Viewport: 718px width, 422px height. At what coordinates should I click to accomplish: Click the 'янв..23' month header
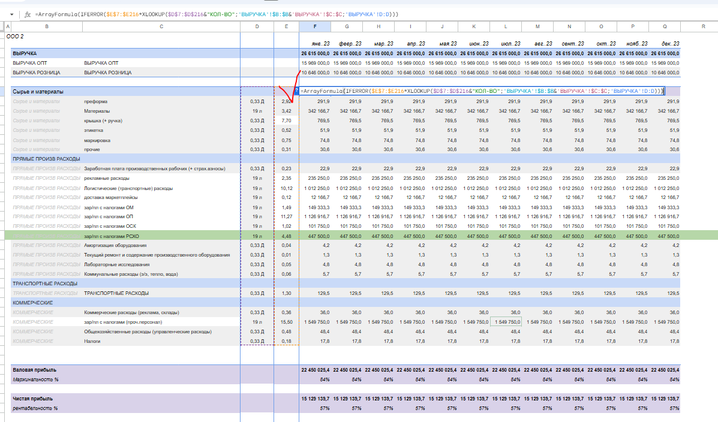pyautogui.click(x=320, y=44)
